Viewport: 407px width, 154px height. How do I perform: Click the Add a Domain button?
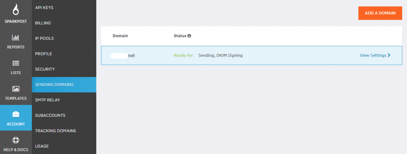(380, 13)
